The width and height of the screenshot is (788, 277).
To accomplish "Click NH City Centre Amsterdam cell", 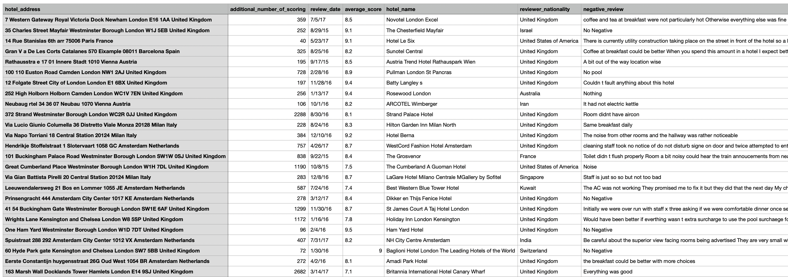I will tap(451, 240).
